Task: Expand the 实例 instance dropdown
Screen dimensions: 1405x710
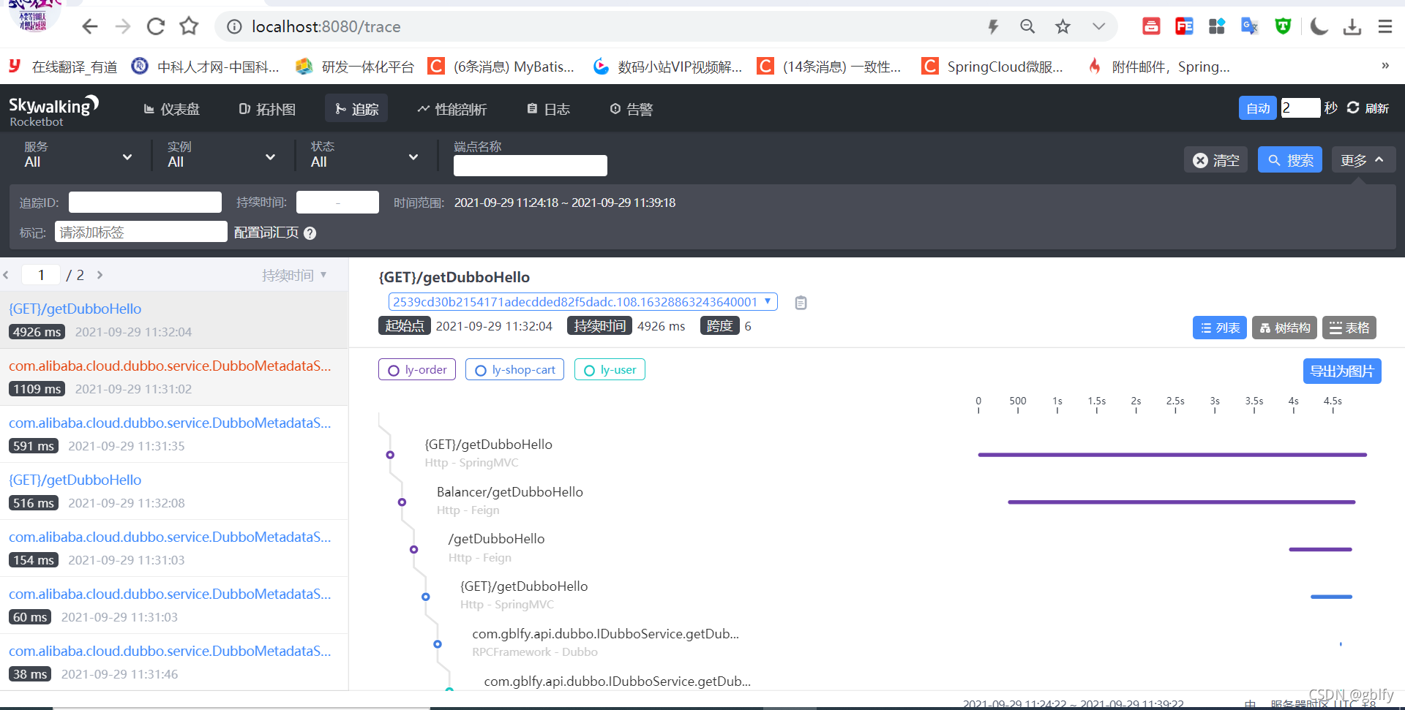Action: click(221, 155)
